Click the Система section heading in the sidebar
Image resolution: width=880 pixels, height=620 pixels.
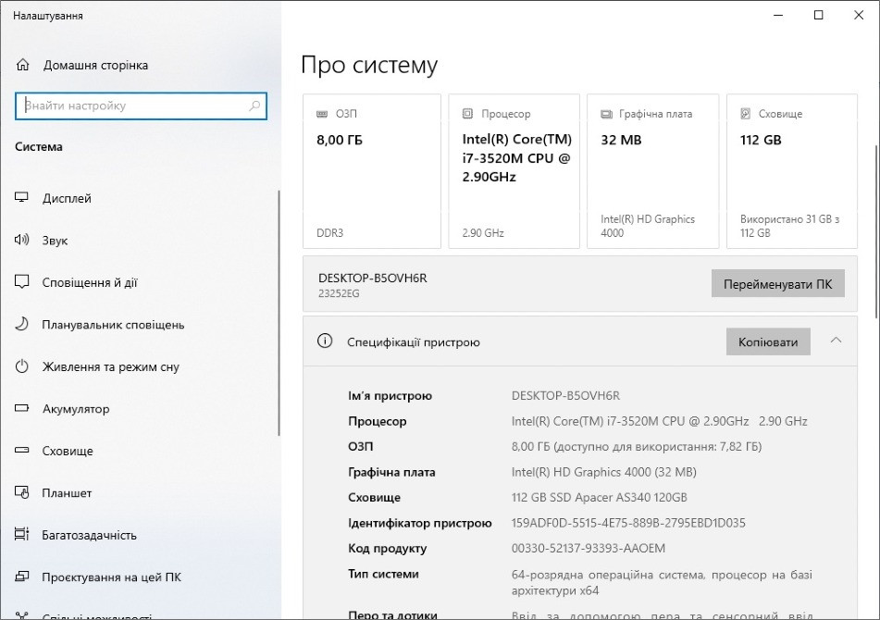click(39, 147)
